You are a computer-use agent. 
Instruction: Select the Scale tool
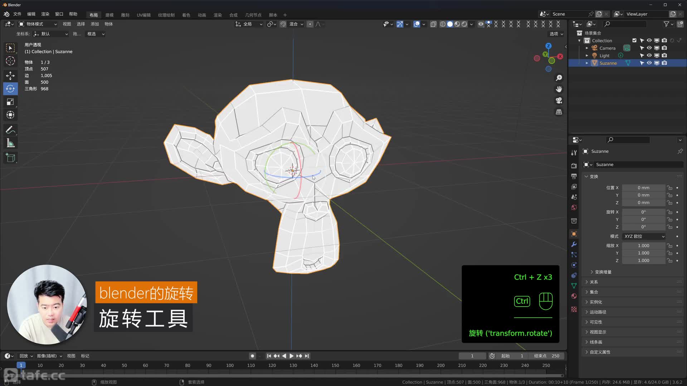tap(10, 102)
